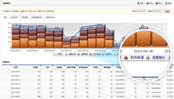174x99 pixels.
Task: Click the corner help triangle on 访客数 header
Action: tap(40, 66)
